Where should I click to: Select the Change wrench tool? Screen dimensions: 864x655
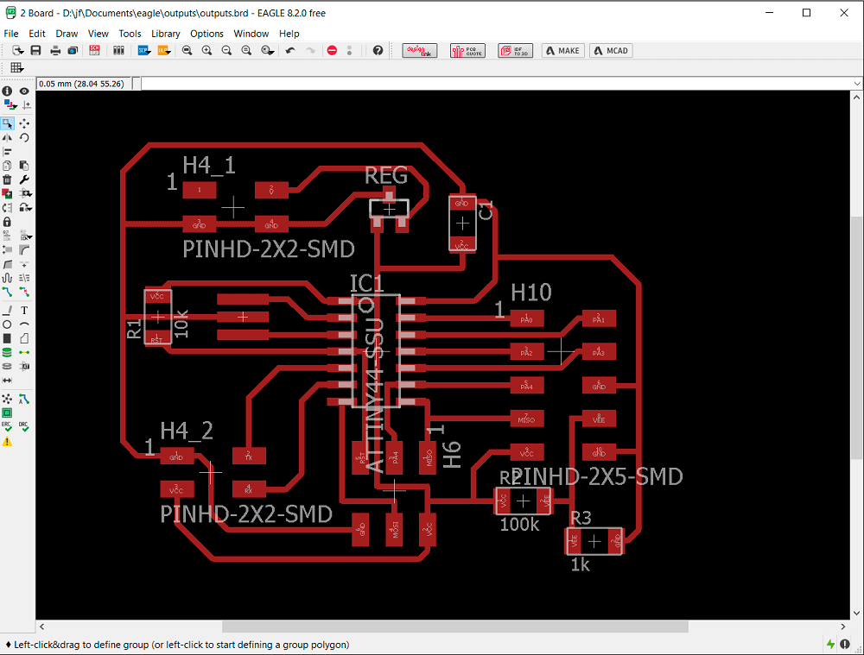tap(24, 179)
